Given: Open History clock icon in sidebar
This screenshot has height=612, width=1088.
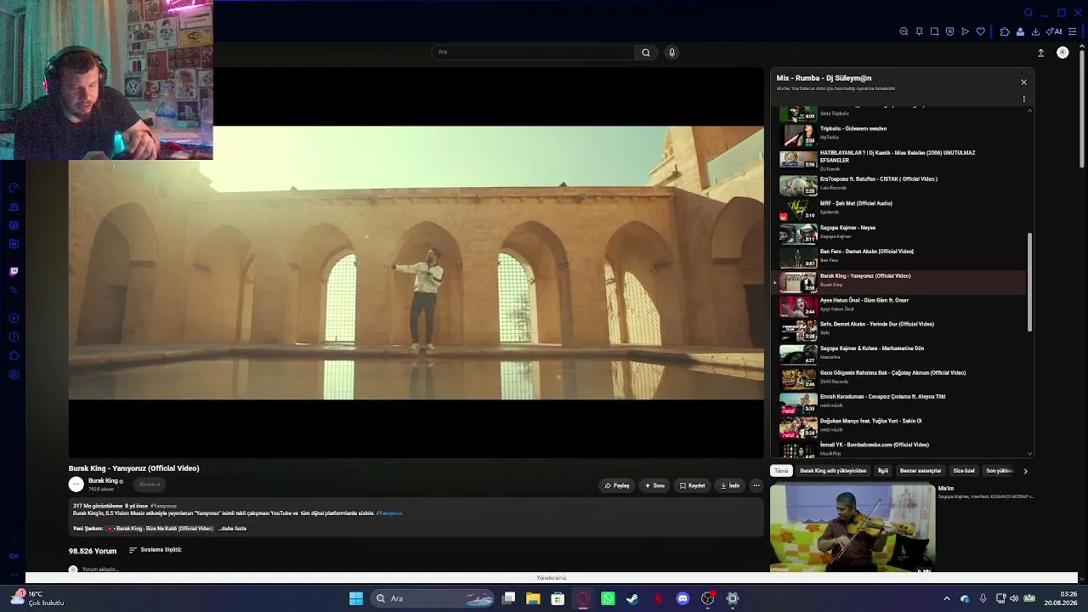Looking at the screenshot, I should click(x=14, y=337).
